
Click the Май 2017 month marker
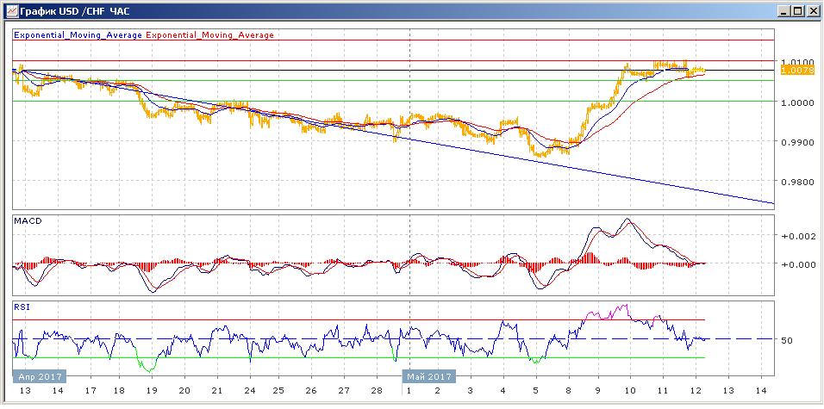click(x=429, y=377)
